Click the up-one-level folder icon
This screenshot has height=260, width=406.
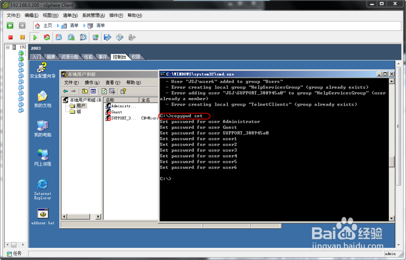85,91
